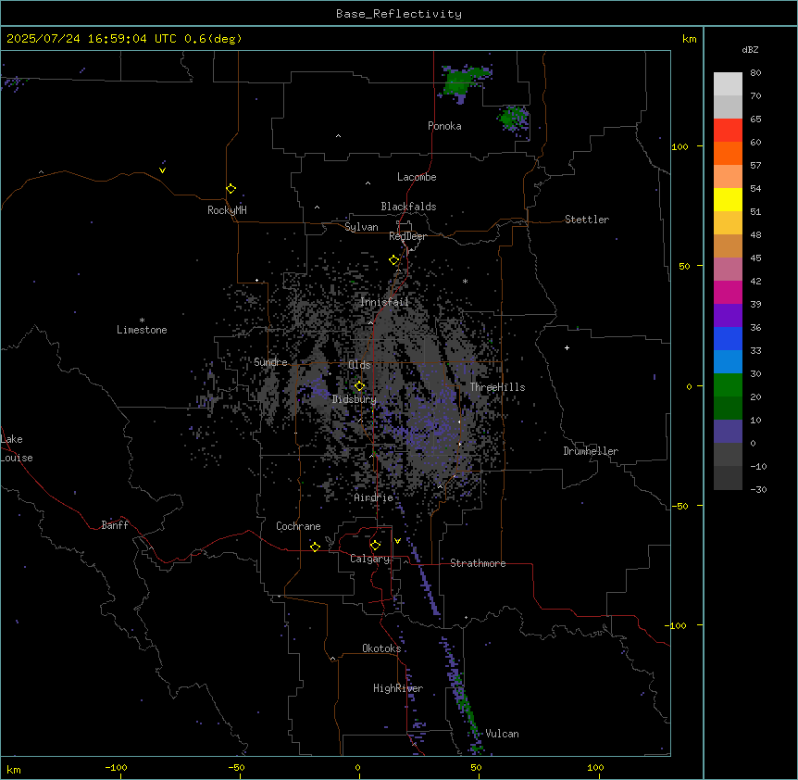The image size is (798, 780).
Task: Click the Base_Reflectivity title text
Action: [x=399, y=14]
